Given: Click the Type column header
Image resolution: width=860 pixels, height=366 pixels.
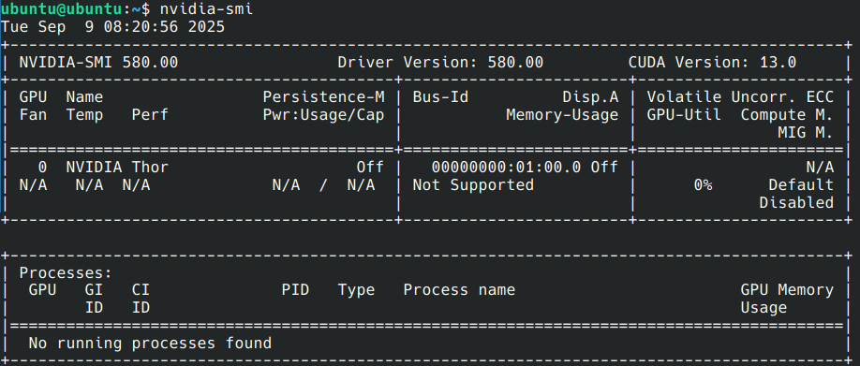Looking at the screenshot, I should (356, 290).
